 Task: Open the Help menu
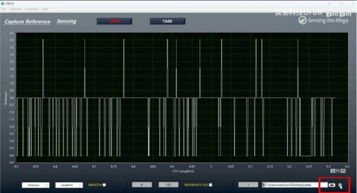(45, 9)
